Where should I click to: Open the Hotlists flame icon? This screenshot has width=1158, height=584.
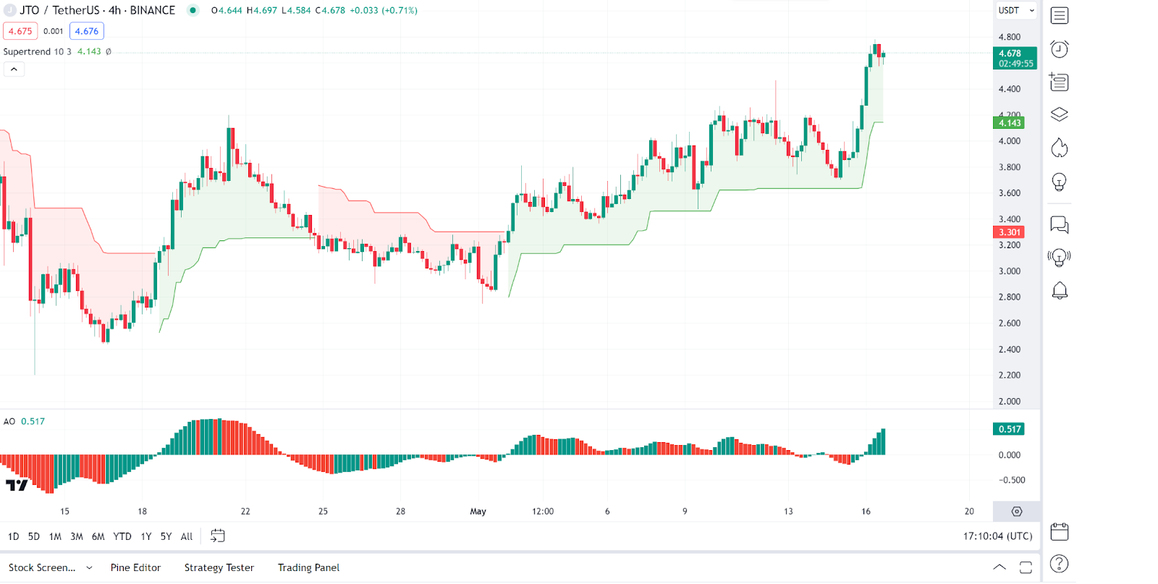click(x=1060, y=148)
